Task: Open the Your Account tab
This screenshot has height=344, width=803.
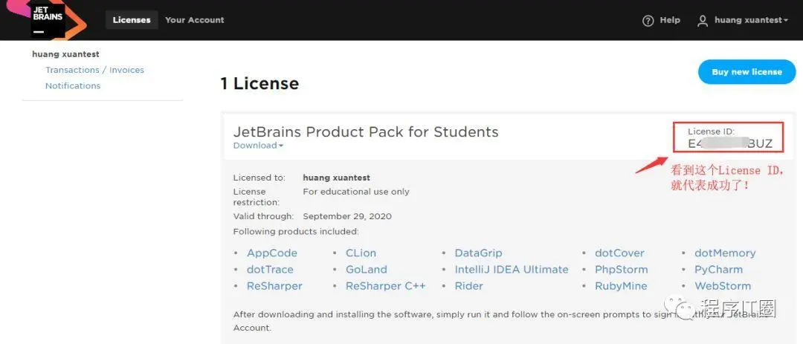Action: pyautogui.click(x=194, y=20)
